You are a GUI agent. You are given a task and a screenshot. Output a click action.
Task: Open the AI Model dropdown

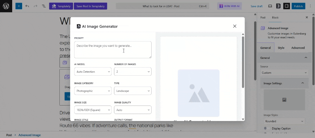point(93,72)
